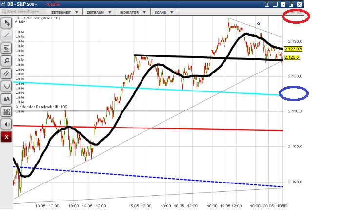Click the '16.05. 12:00' time axis label
Screen dimensions: 344x219
(140, 206)
